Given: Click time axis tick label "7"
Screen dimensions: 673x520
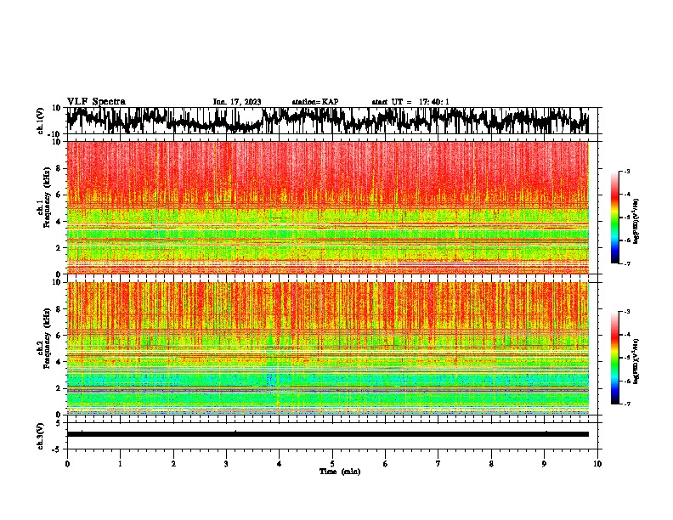Looking at the screenshot, I should click(438, 464).
